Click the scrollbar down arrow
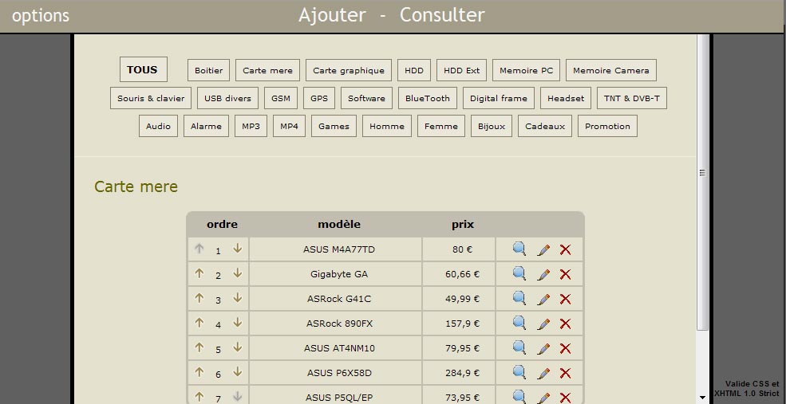This screenshot has height=404, width=786. [702, 397]
